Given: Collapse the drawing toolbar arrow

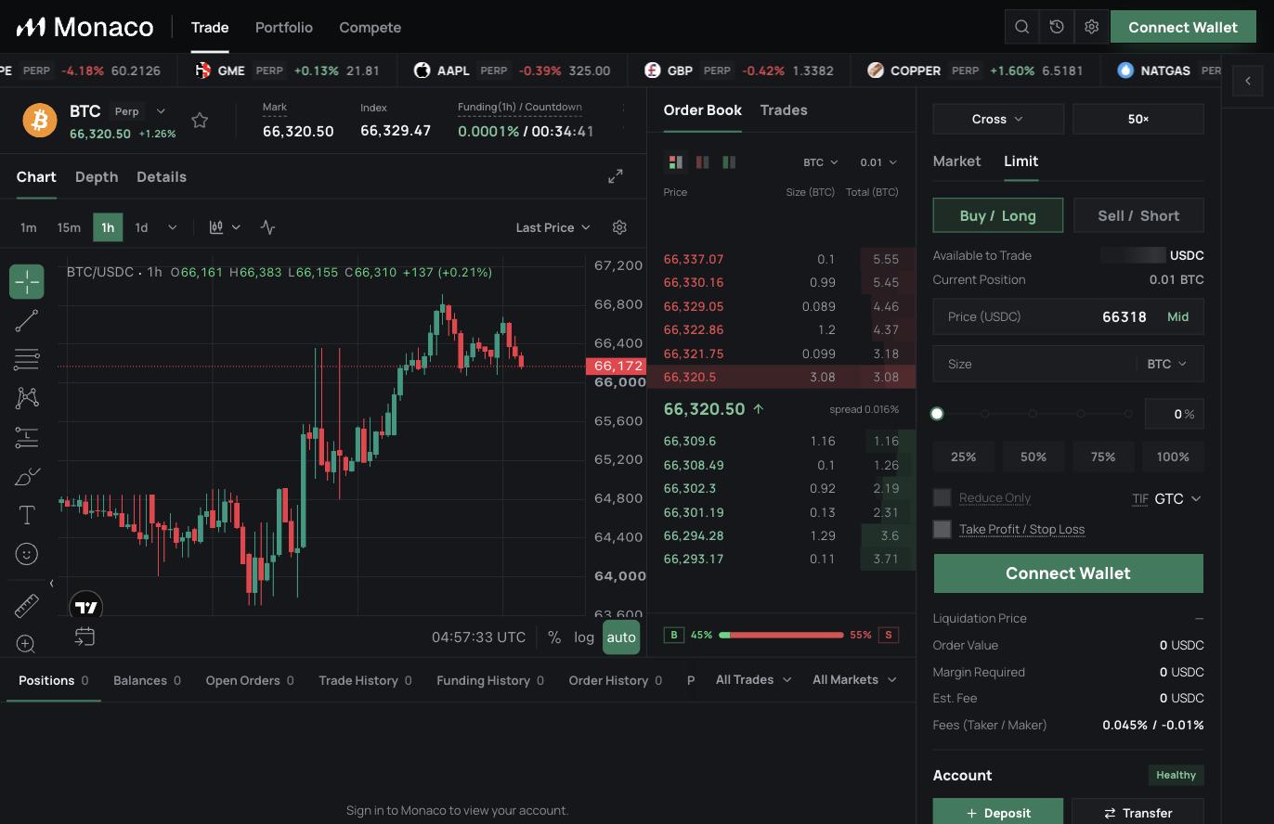Looking at the screenshot, I should point(52,584).
